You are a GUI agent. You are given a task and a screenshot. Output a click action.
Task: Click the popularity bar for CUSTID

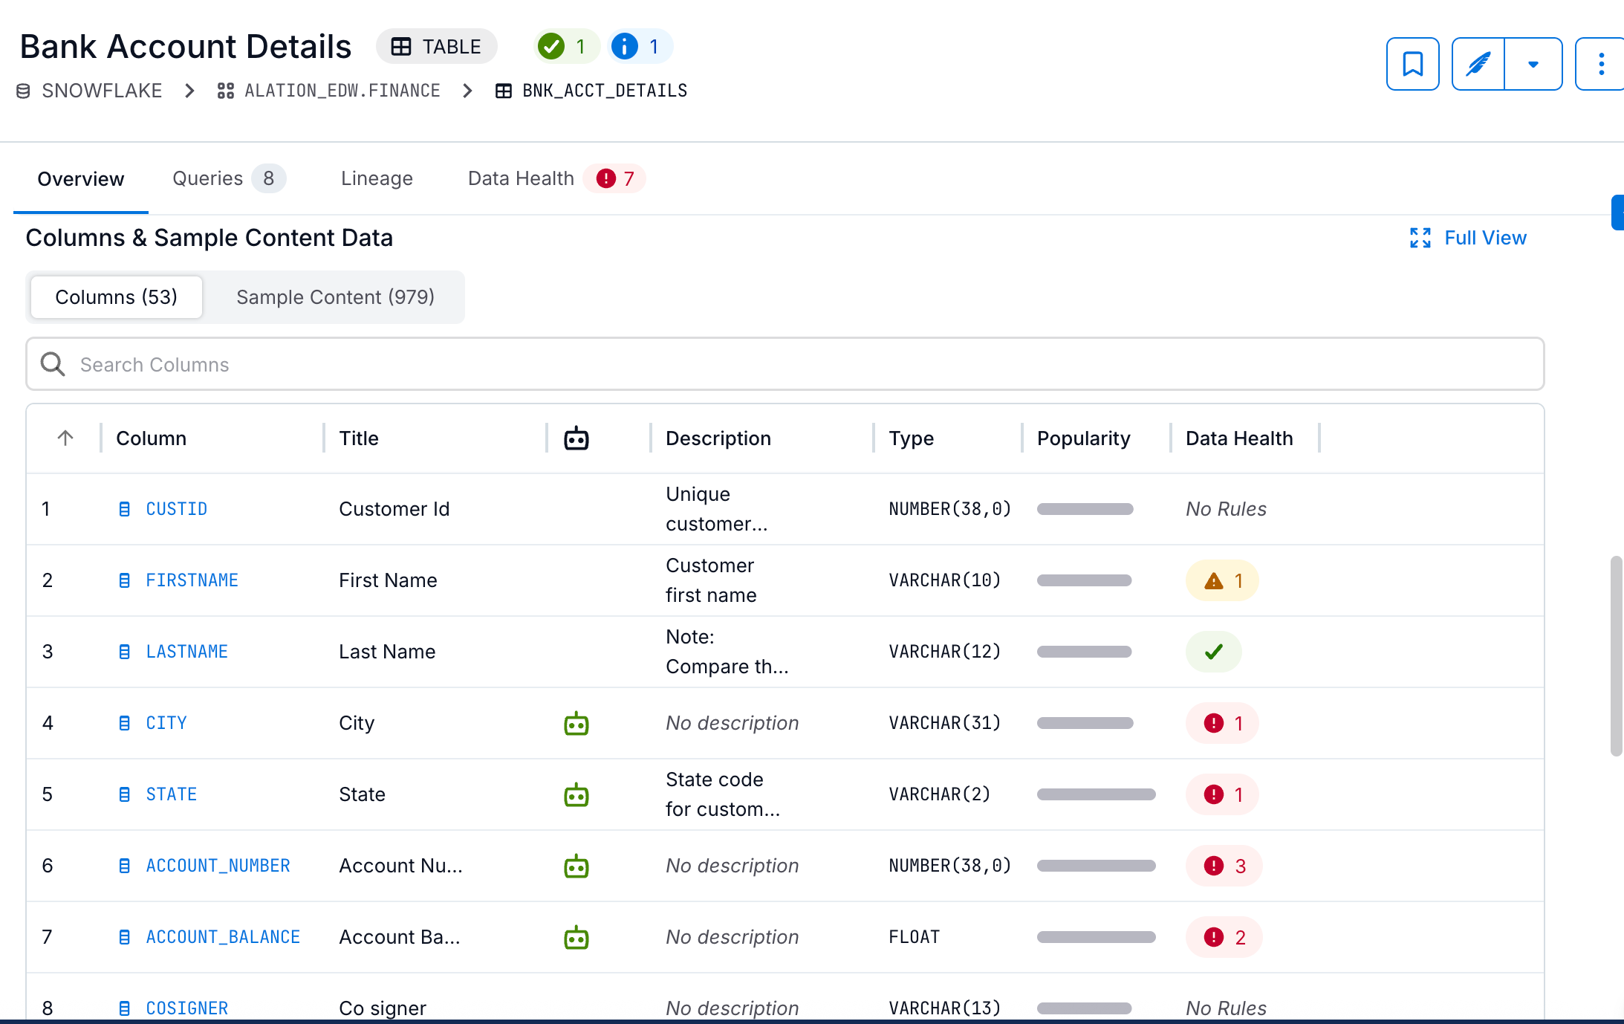(x=1085, y=508)
